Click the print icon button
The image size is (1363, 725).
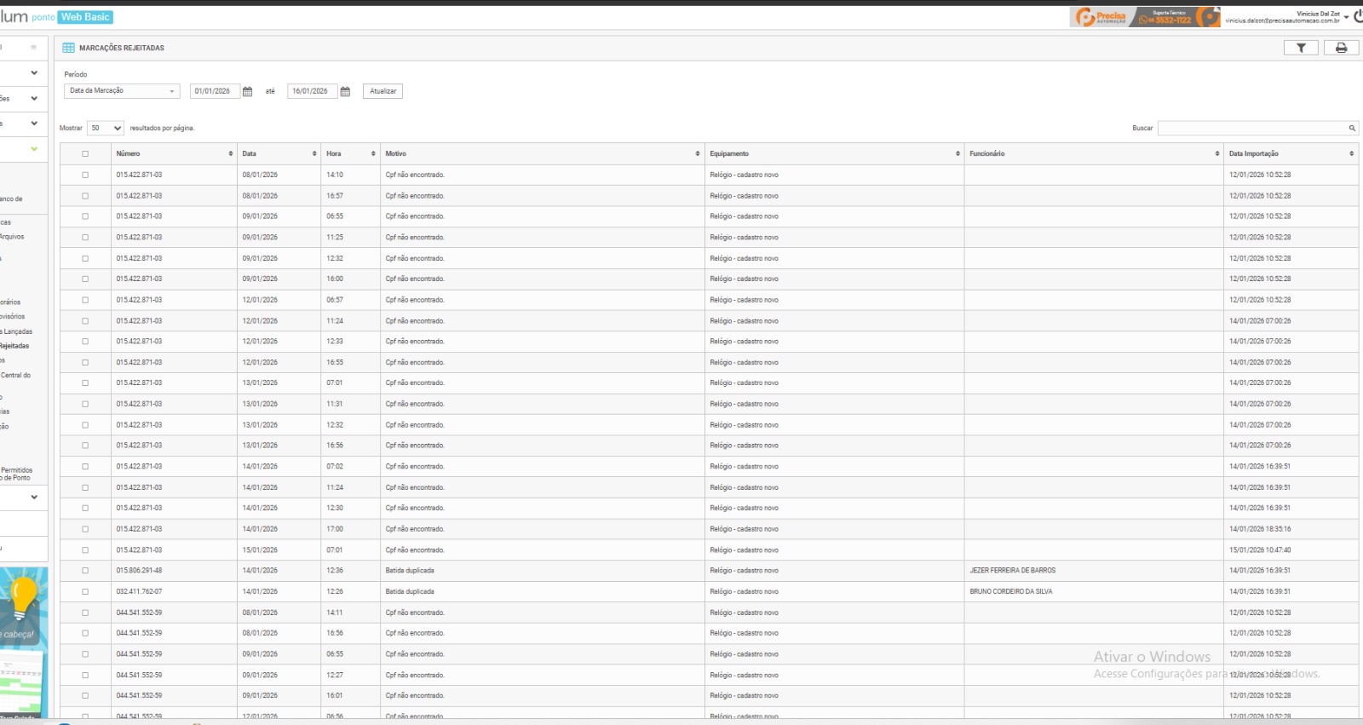pos(1341,48)
